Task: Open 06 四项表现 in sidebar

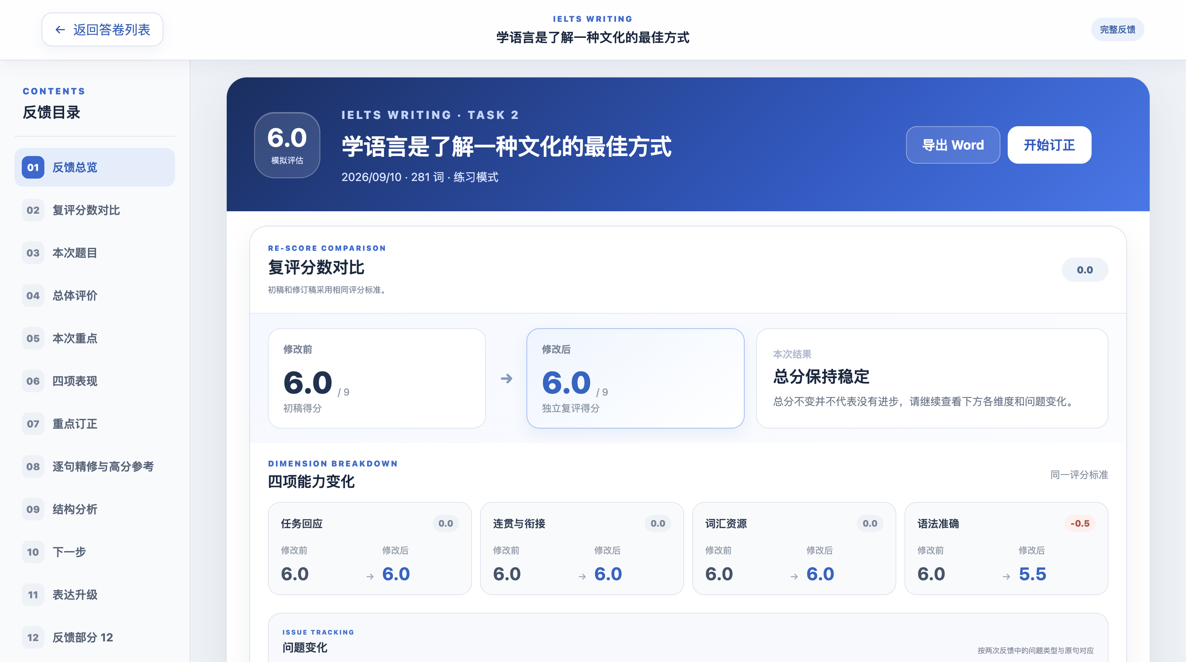Action: coord(95,381)
